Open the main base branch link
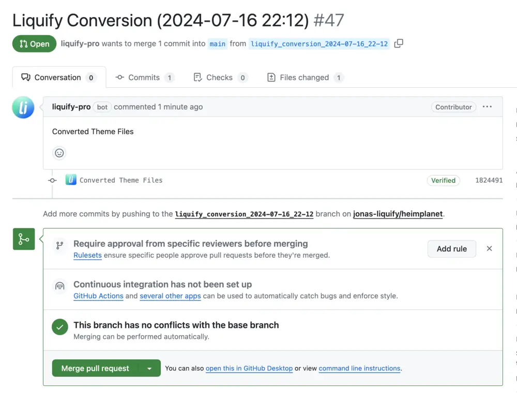517x394 pixels. pos(218,44)
